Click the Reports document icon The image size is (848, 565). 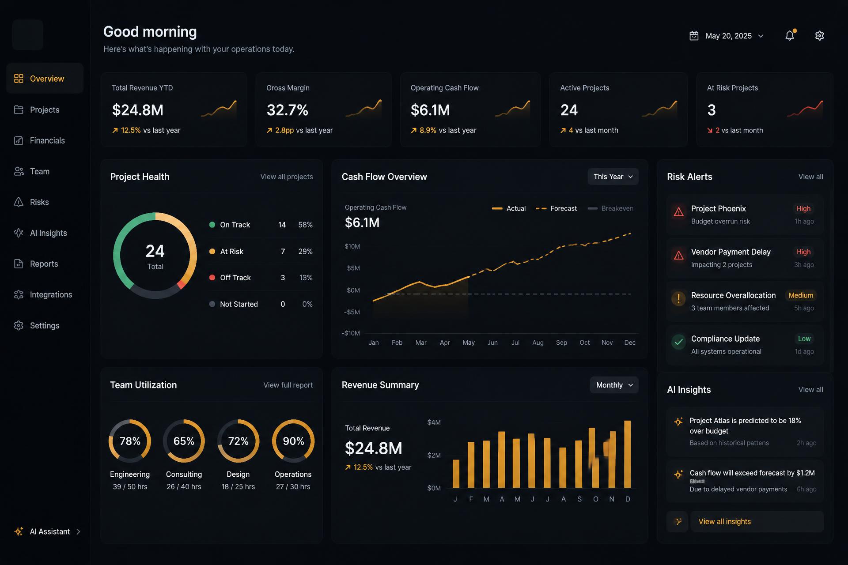(19, 264)
